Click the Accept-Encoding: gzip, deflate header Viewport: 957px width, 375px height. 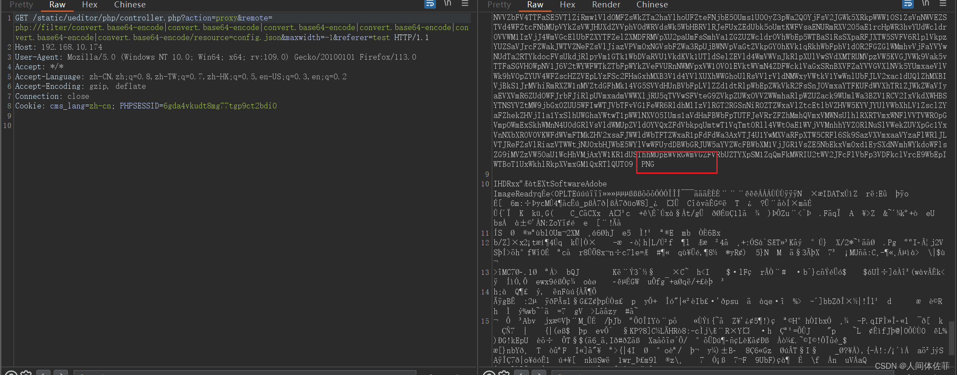click(81, 86)
